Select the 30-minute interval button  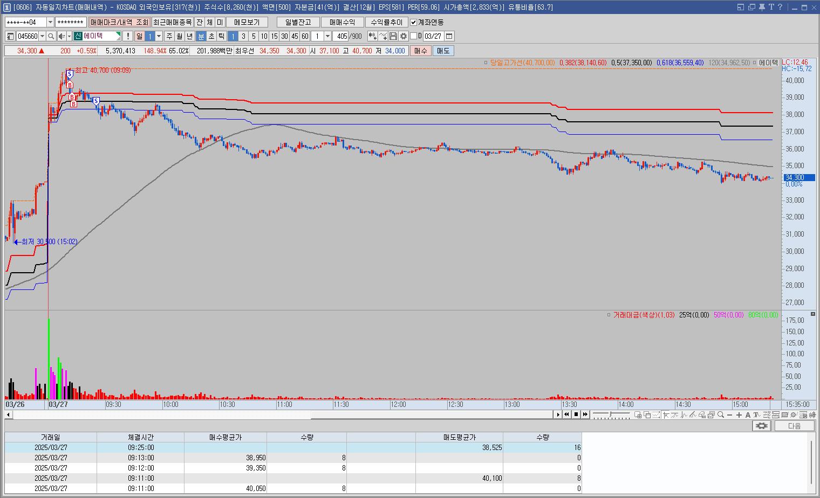(x=284, y=36)
